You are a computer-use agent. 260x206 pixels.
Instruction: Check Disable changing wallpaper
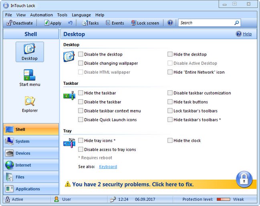click(81, 63)
